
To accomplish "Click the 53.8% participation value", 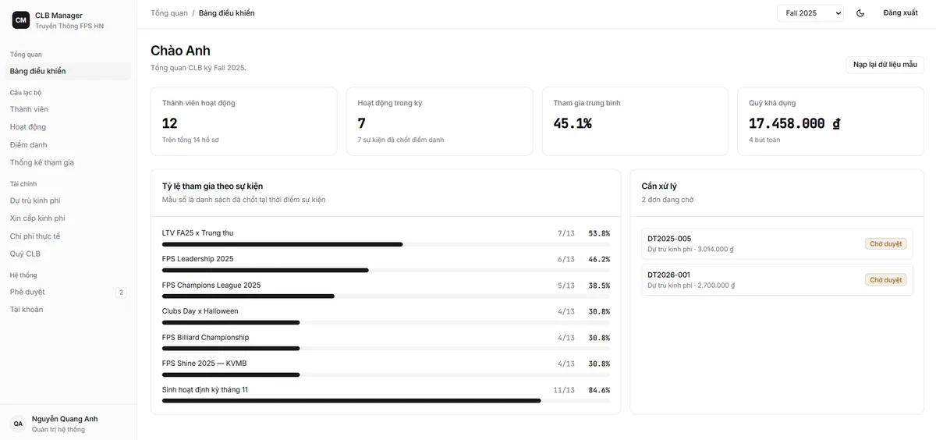I will (599, 233).
